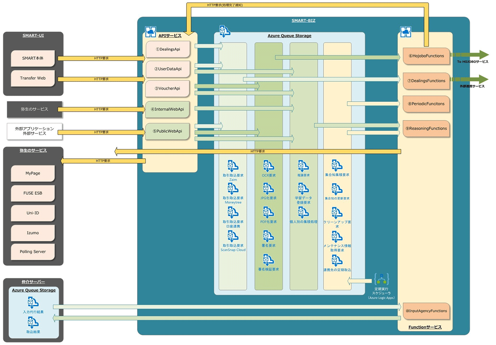Select the 個人別の集積処理 queue icon

click(x=303, y=213)
